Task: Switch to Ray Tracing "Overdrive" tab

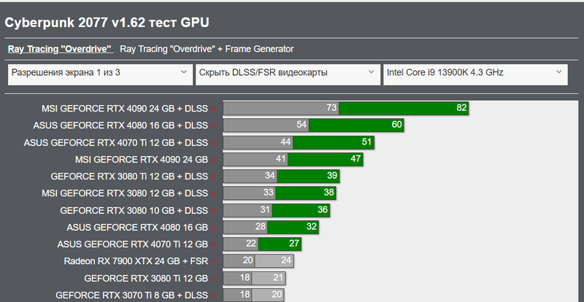Action: (59, 49)
